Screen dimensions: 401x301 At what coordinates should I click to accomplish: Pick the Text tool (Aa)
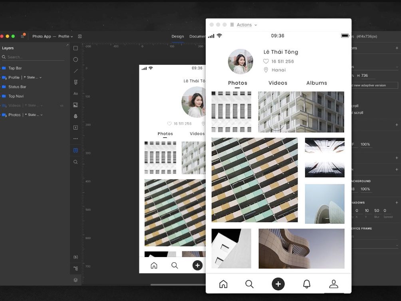coord(75,94)
